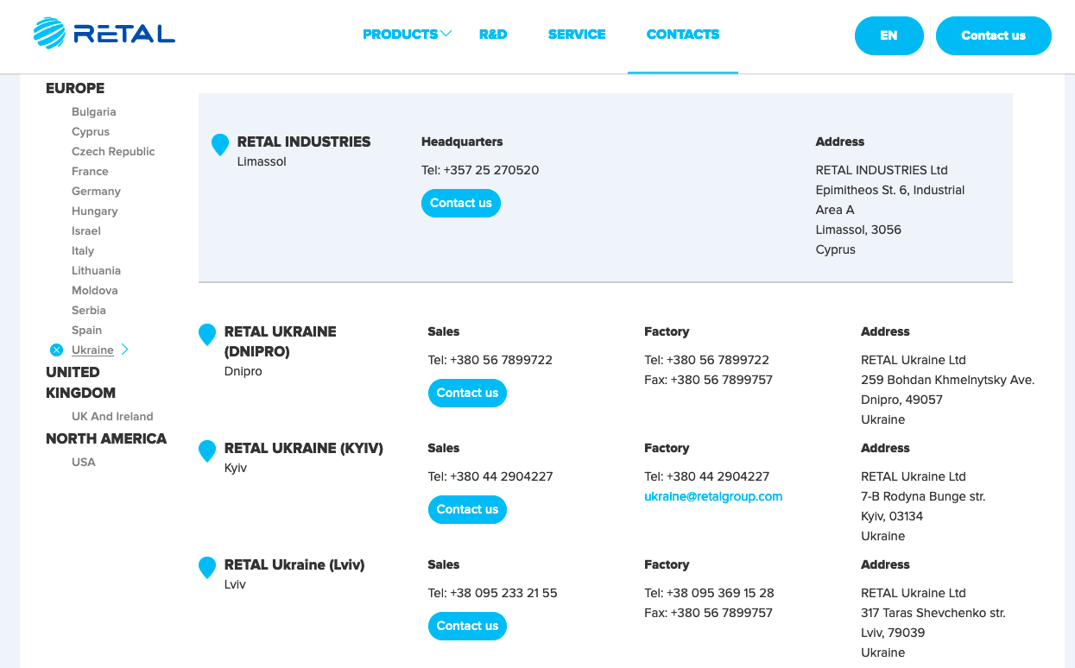Click the map pin beside RETAL Ukraine (Lviv)
Image resolution: width=1075 pixels, height=668 pixels.
pyautogui.click(x=207, y=568)
